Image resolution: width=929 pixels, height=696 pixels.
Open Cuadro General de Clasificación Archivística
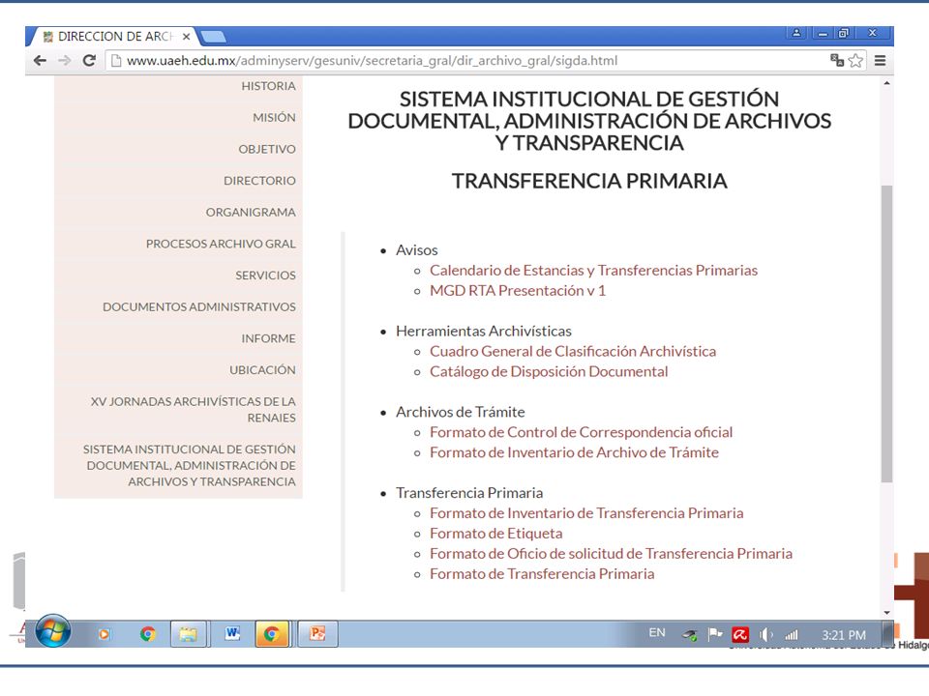pos(572,351)
